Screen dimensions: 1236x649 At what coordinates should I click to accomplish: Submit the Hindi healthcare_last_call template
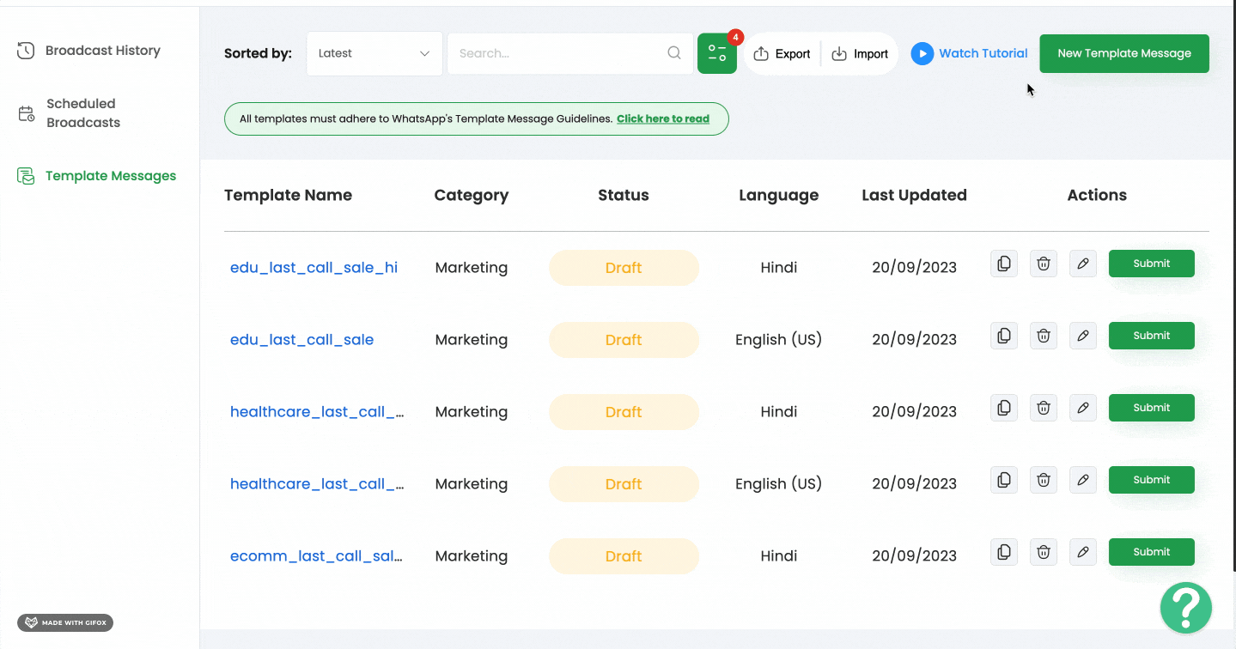(x=1152, y=408)
